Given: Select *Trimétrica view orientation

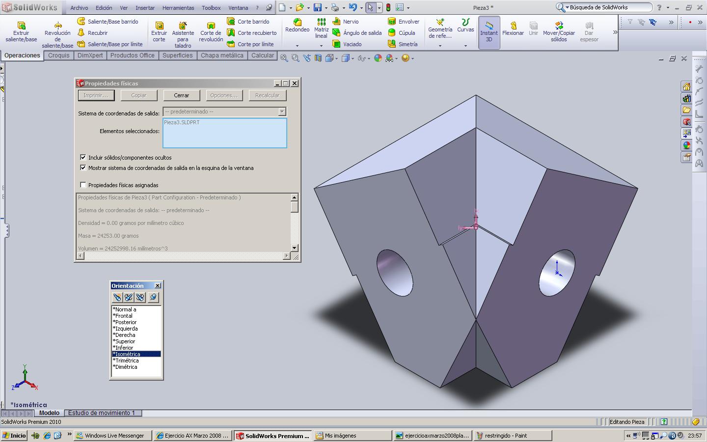Looking at the screenshot, I should click(136, 360).
